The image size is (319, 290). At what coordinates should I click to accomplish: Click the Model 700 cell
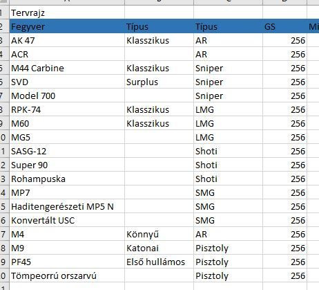click(67, 96)
